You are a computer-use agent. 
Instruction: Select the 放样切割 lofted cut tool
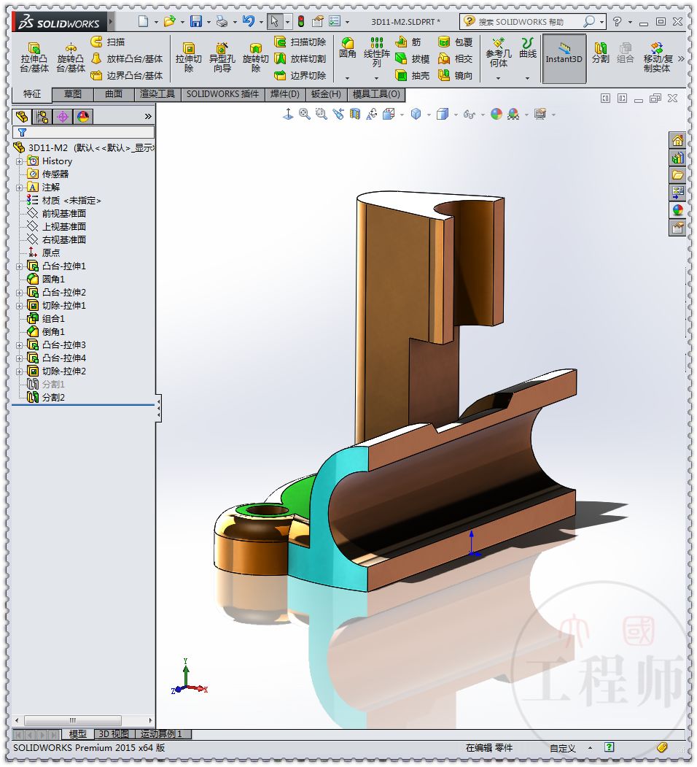tap(300, 58)
